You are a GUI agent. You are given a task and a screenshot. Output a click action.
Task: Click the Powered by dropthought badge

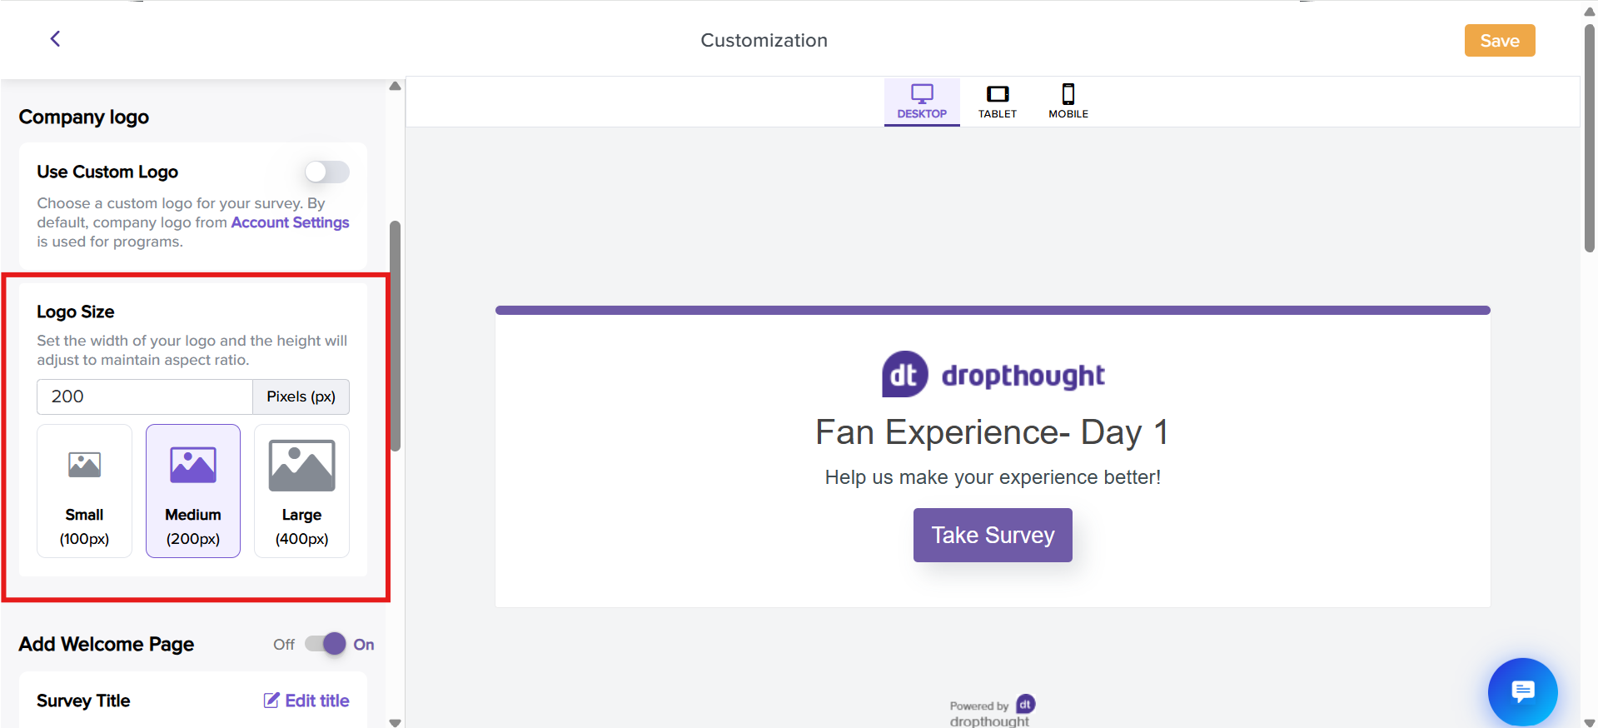[x=992, y=711]
